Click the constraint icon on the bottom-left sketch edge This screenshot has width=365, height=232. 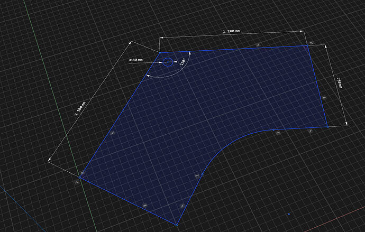[x=145, y=206]
